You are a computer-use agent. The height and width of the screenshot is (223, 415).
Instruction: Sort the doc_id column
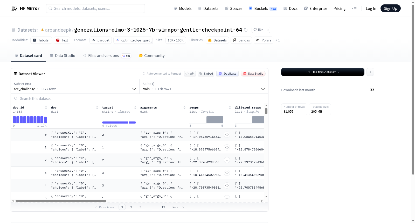(x=46, y=107)
